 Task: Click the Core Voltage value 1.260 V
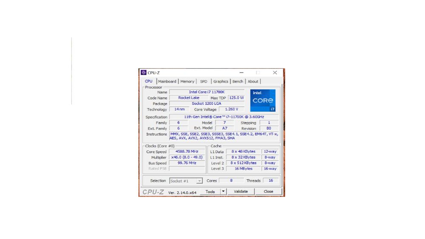pyautogui.click(x=232, y=110)
